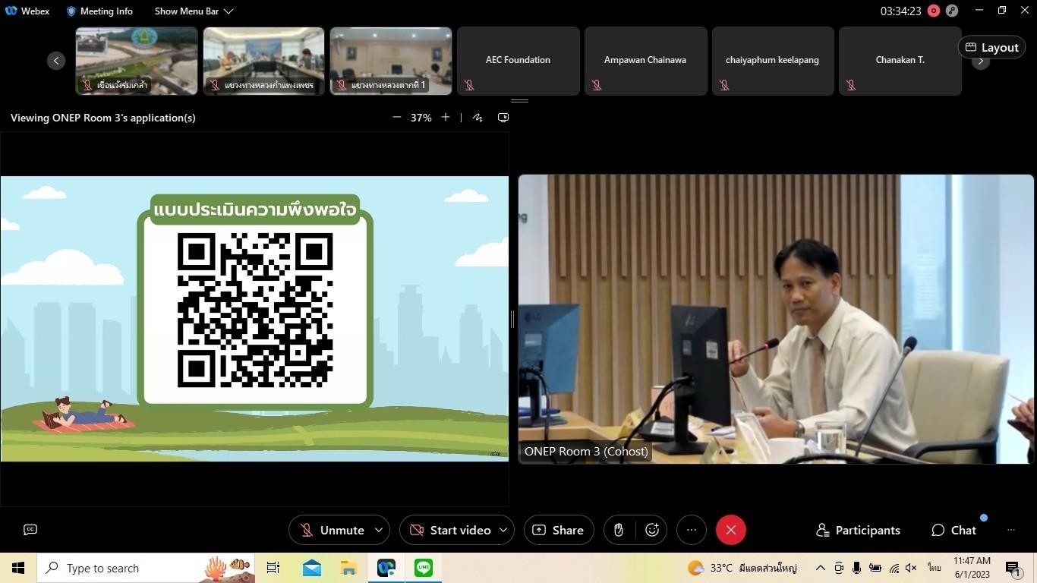Viewport: 1037px width, 583px height.
Task: Open more options ellipsis in meeting controls
Action: click(x=691, y=530)
